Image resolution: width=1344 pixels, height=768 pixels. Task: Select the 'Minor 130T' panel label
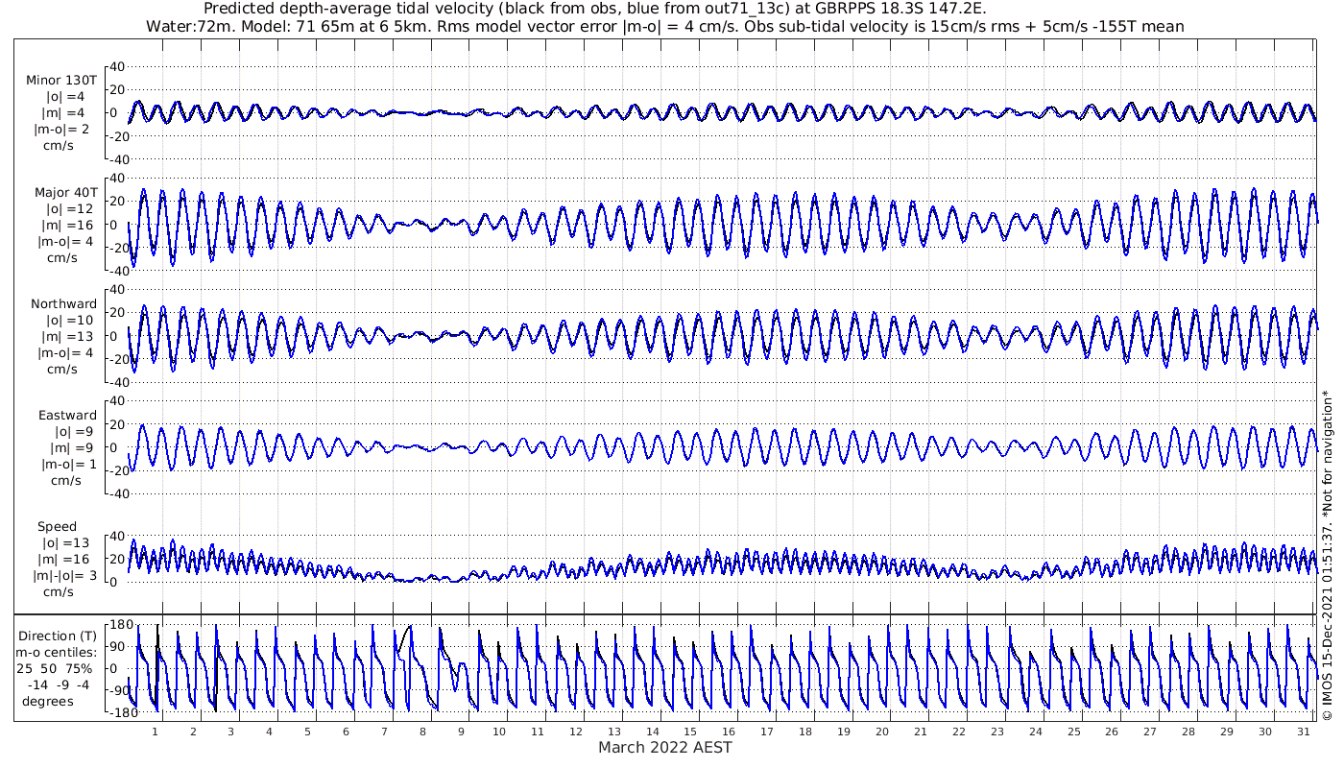(61, 81)
